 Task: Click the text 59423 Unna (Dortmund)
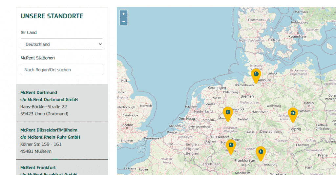coord(44,114)
